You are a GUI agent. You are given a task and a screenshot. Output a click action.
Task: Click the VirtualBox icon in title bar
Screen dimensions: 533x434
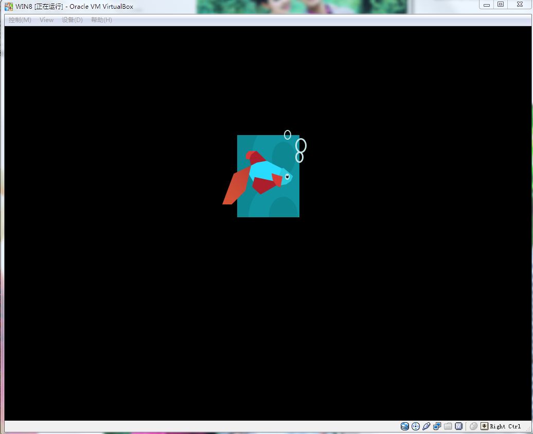click(9, 7)
